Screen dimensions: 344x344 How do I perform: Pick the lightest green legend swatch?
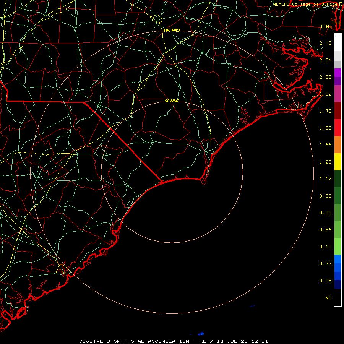pyautogui.click(x=338, y=247)
